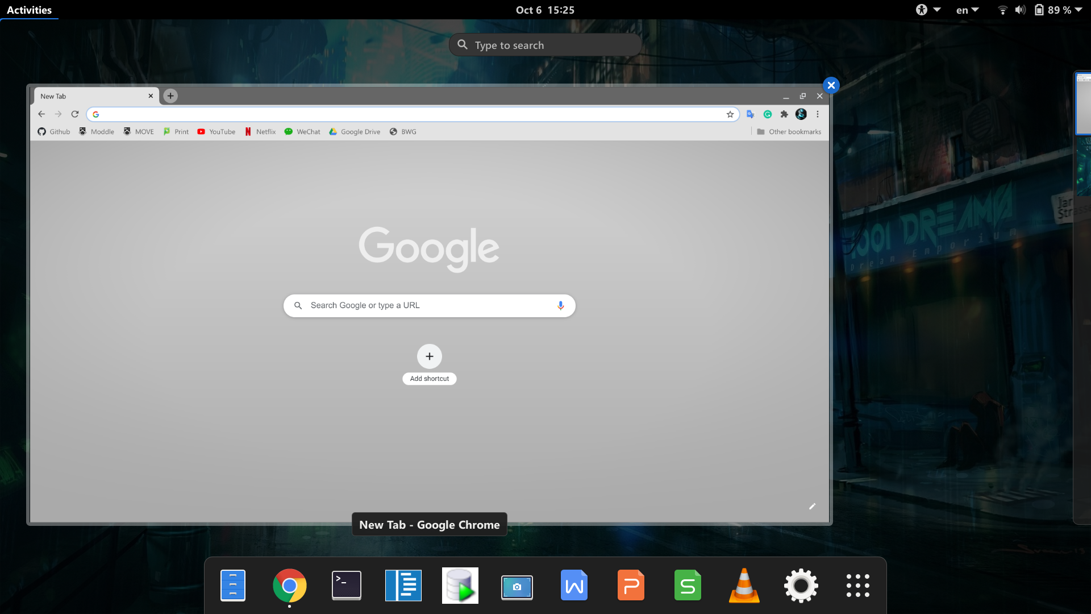Start voice search with microphone icon

point(561,306)
